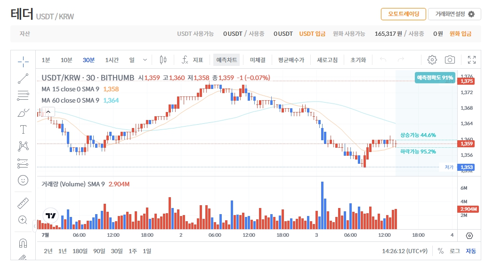Click the USDT 입금 deposit link
The image size is (493, 272).
pos(312,33)
